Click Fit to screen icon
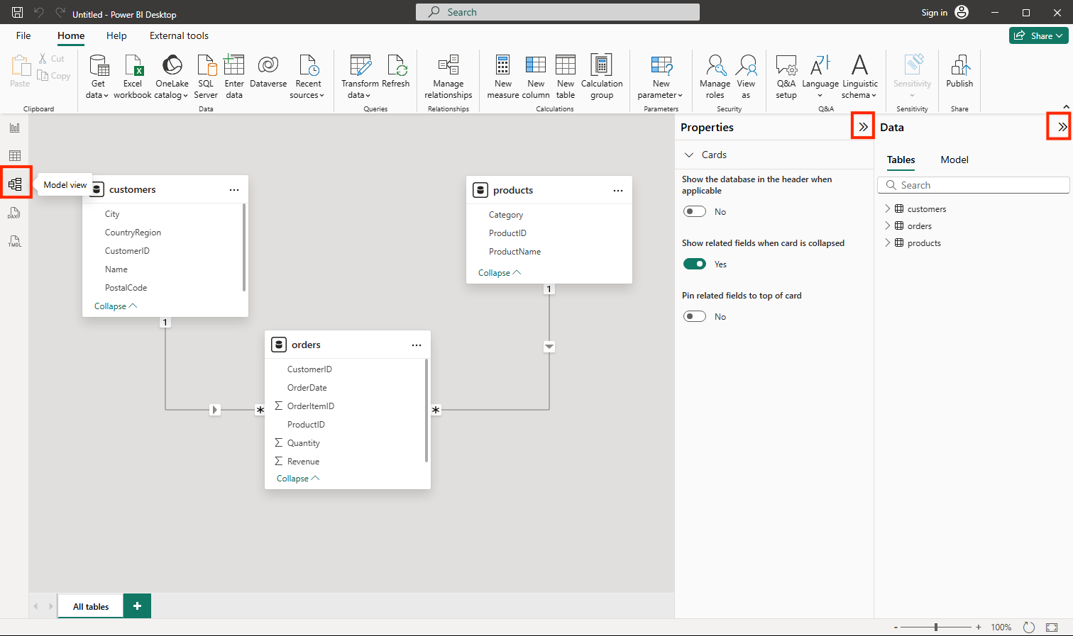This screenshot has height=636, width=1073. click(1052, 627)
